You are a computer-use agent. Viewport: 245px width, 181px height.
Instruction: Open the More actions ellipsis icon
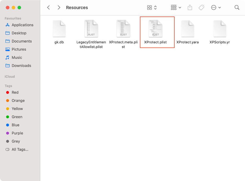click(214, 8)
